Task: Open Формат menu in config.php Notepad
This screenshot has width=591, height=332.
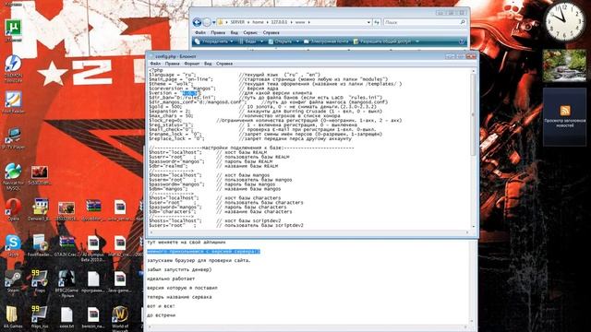Action: (191, 64)
